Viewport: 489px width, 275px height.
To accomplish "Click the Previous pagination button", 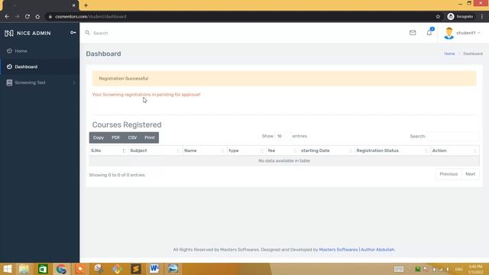I will click(x=449, y=174).
